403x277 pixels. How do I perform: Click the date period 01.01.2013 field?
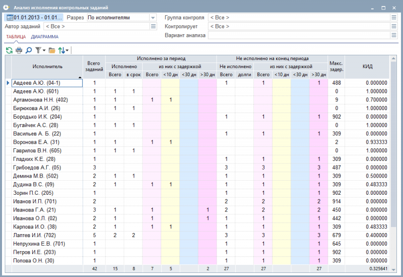tap(34, 18)
